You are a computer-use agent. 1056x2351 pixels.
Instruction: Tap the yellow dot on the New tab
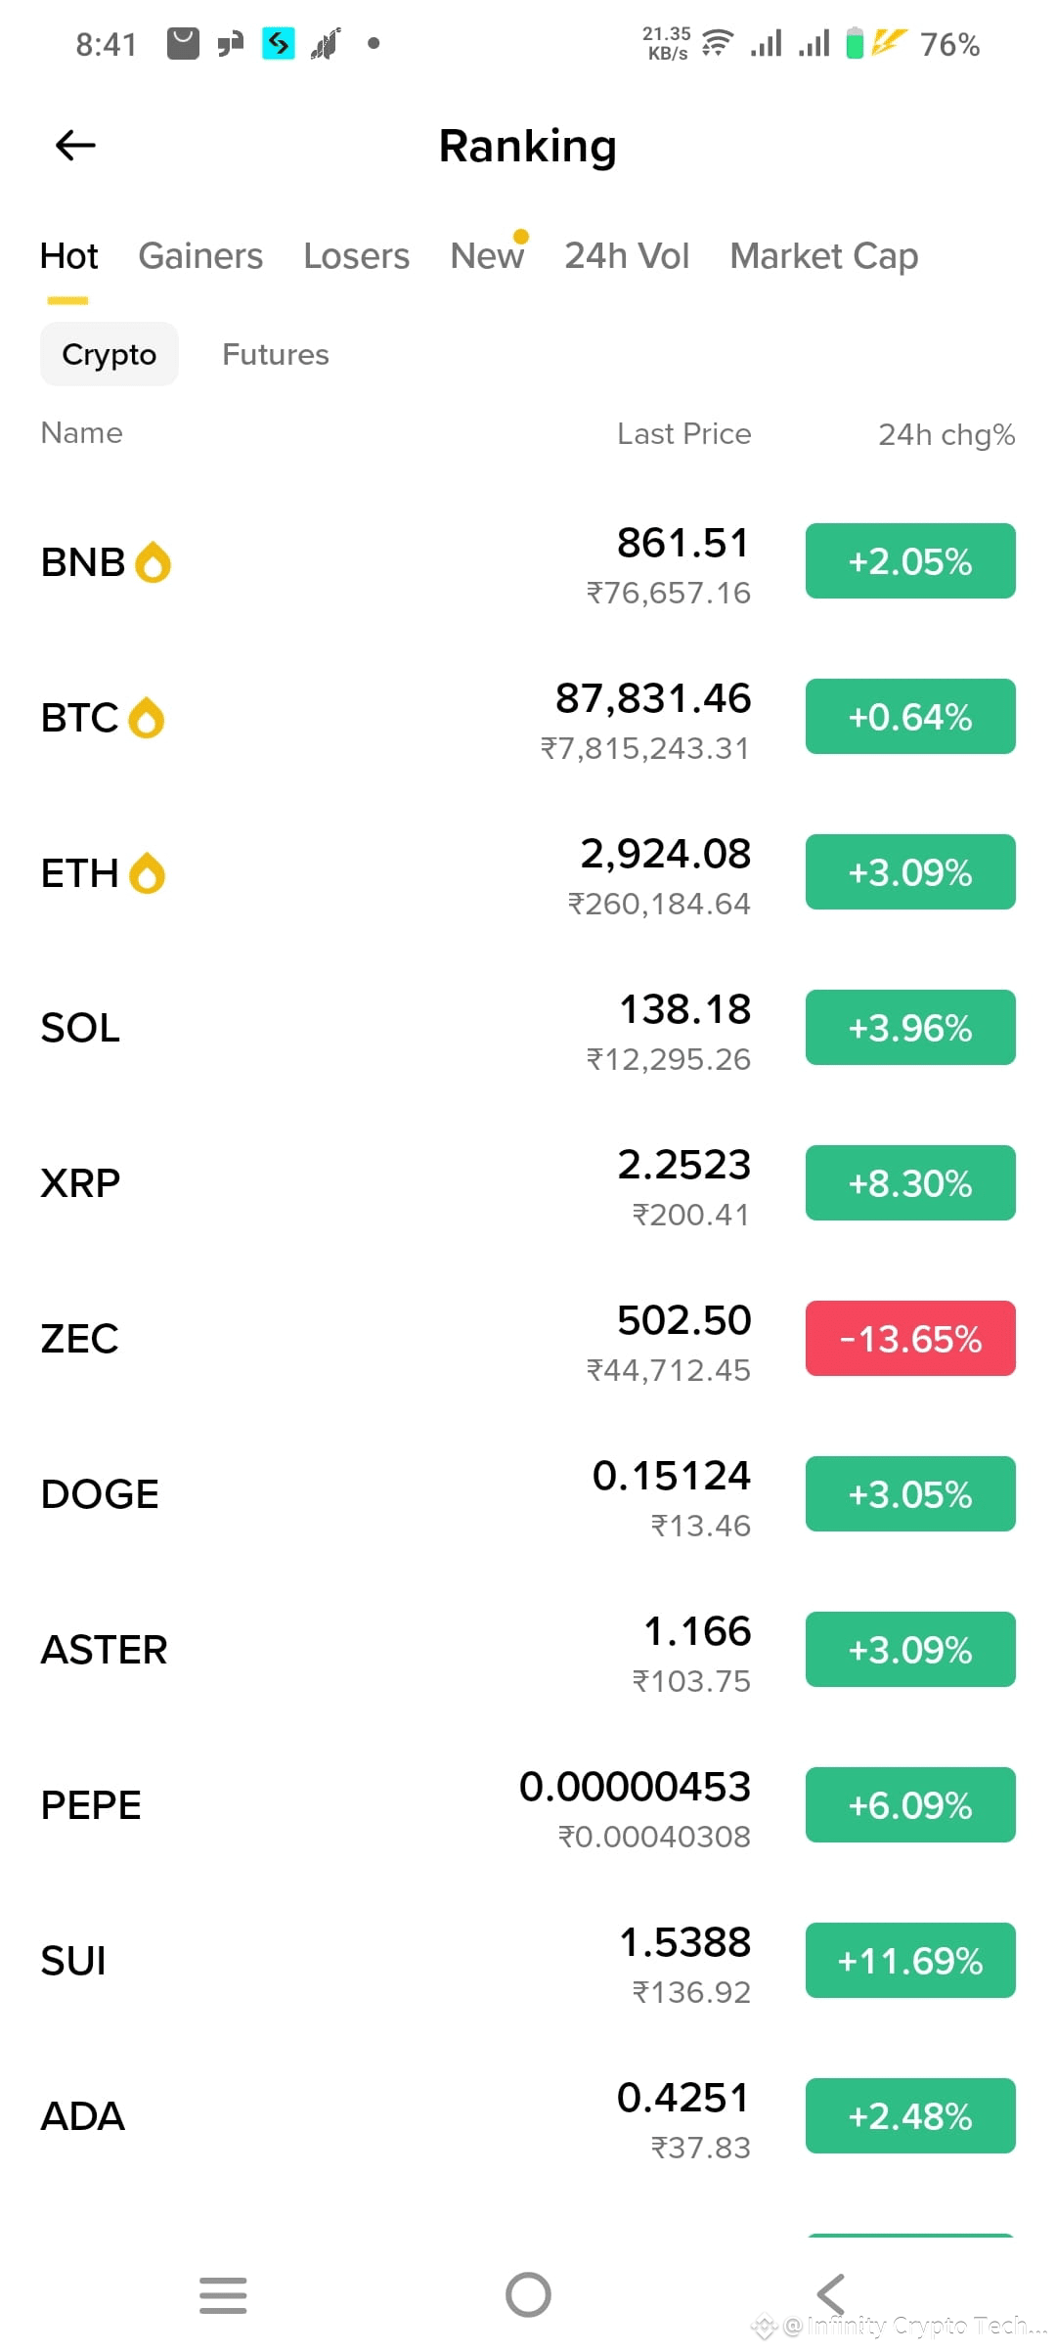[x=521, y=236]
